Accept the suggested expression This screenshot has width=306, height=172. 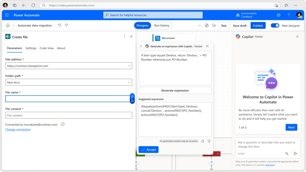point(149,149)
